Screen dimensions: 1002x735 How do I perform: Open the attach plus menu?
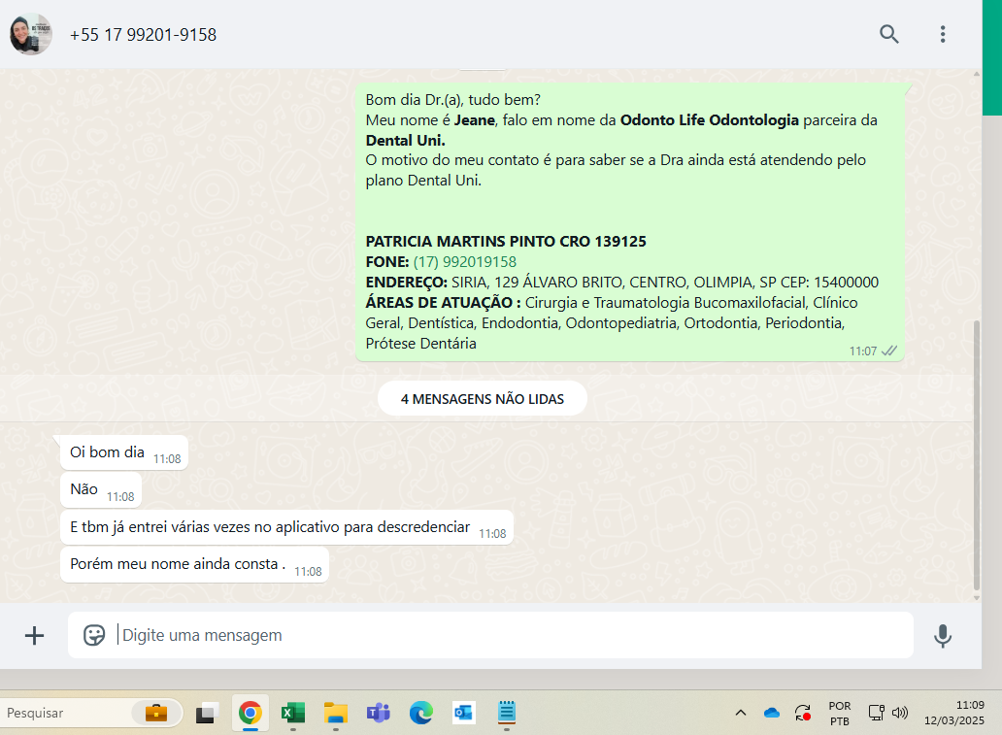35,635
